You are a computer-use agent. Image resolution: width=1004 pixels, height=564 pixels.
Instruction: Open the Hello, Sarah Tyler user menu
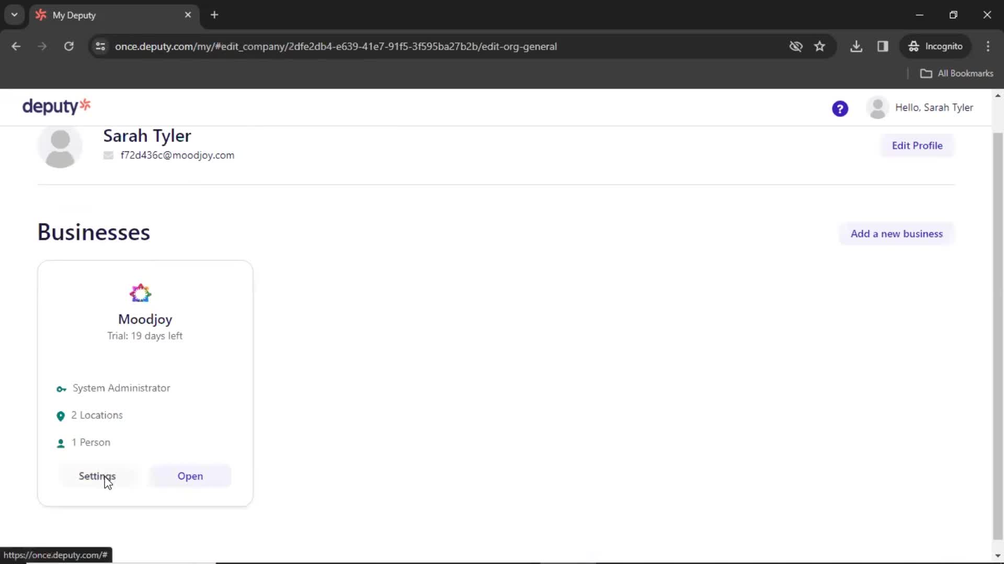[x=933, y=108]
